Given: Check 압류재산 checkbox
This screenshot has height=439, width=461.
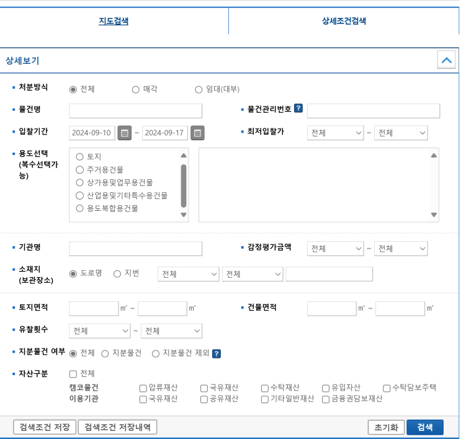Looking at the screenshot, I should tap(143, 388).
